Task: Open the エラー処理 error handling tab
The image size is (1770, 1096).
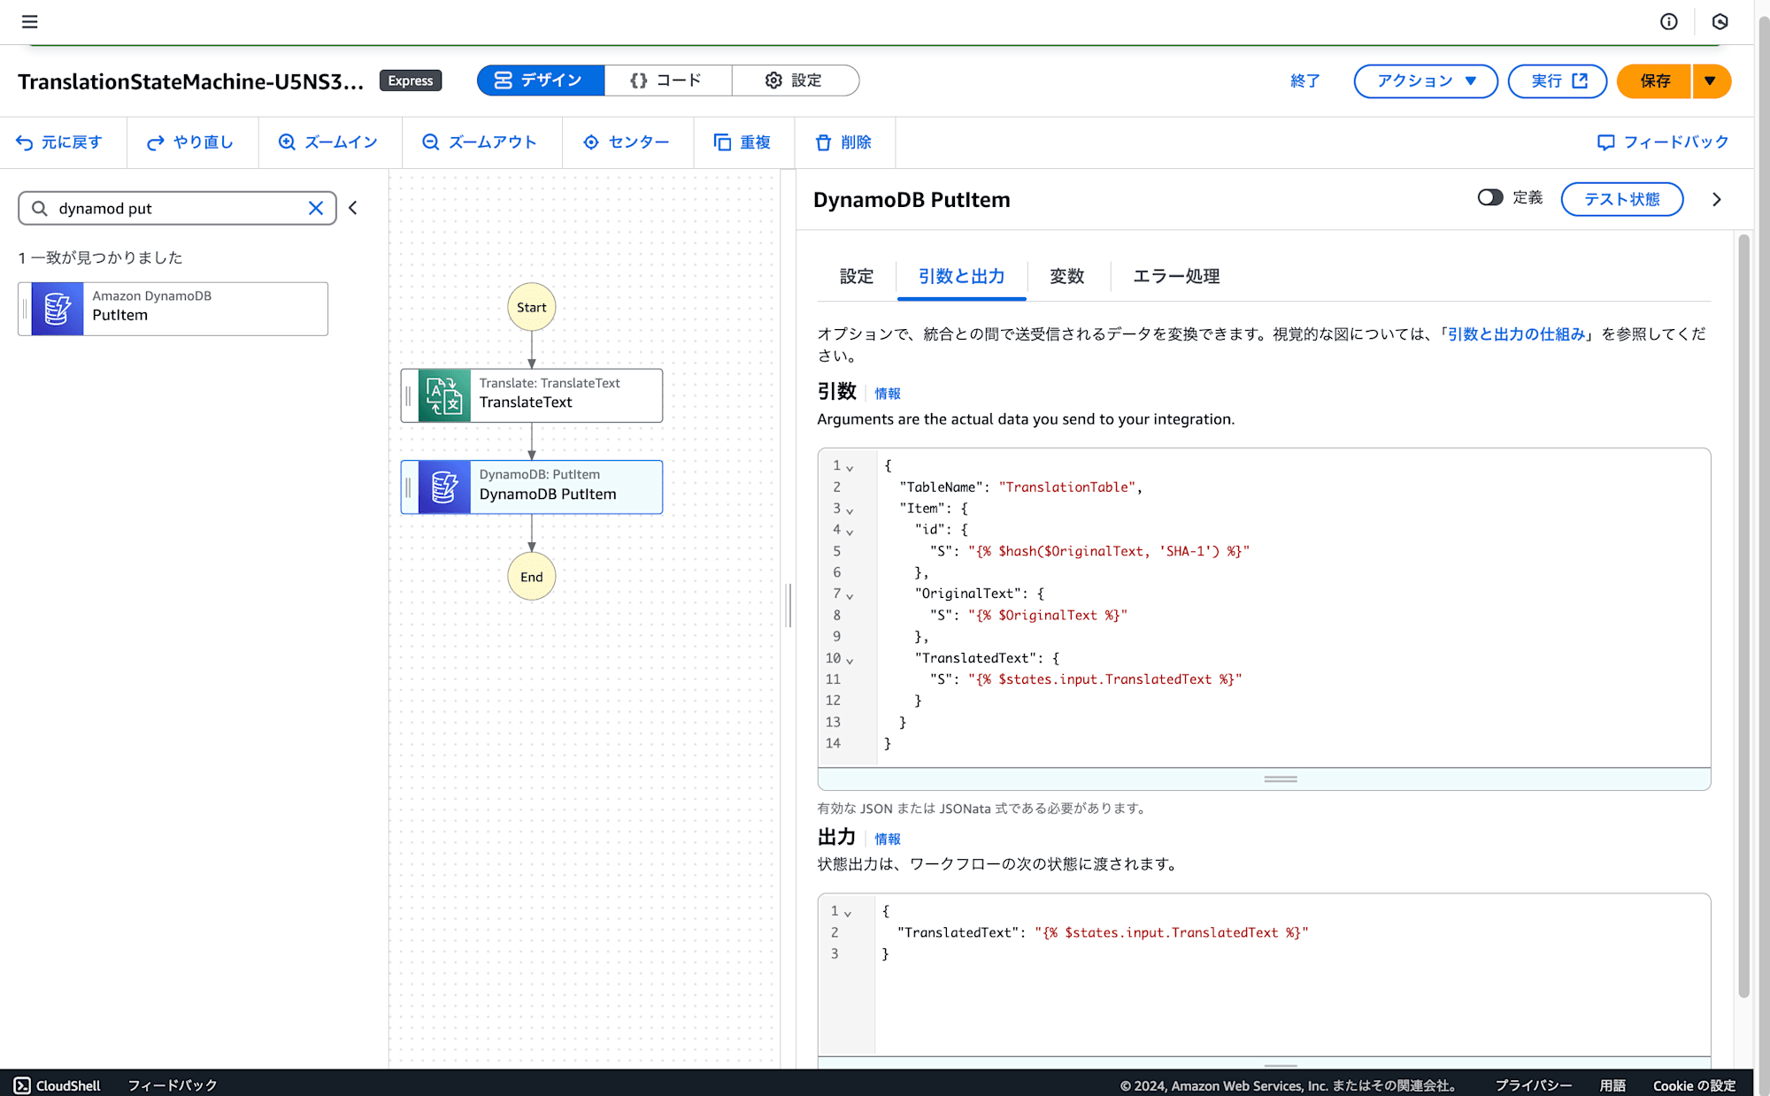Action: click(1176, 277)
